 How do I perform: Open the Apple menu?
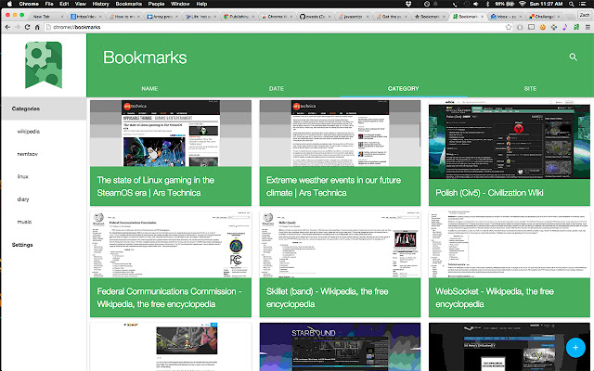[x=9, y=4]
